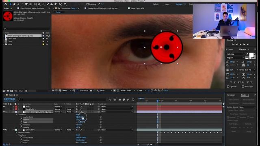Open the Helvetica font family dropdown
The image size is (260, 146).
(235, 54)
